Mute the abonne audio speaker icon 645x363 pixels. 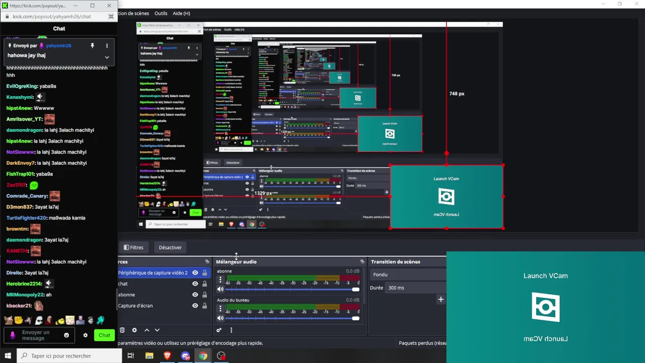coord(220,289)
